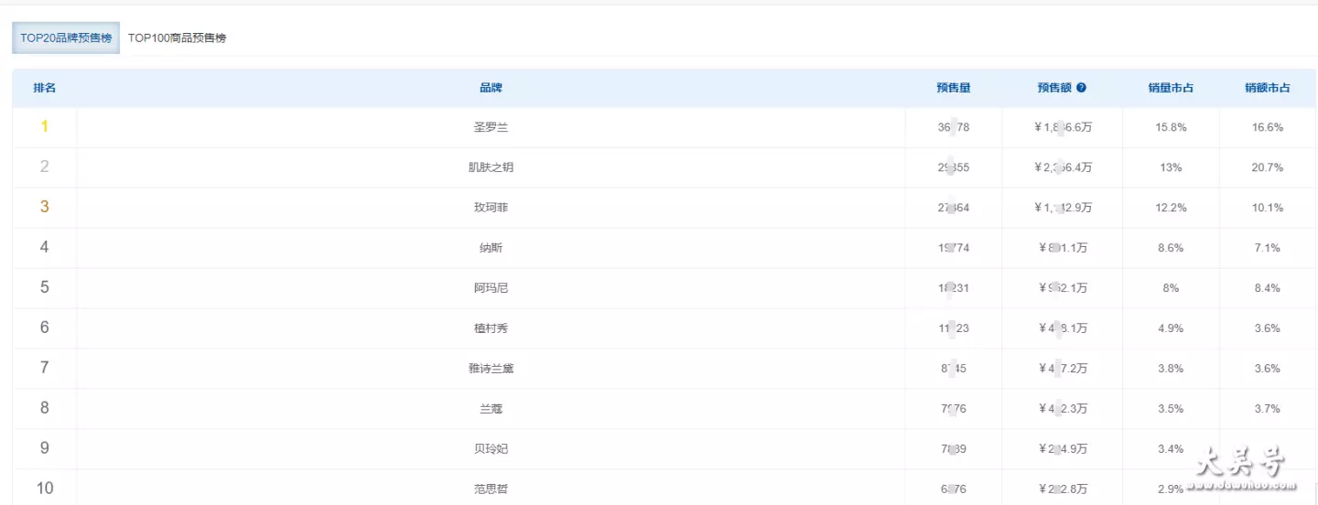Select brand 兰蔻
The height and width of the screenshot is (505, 1318).
click(x=492, y=409)
